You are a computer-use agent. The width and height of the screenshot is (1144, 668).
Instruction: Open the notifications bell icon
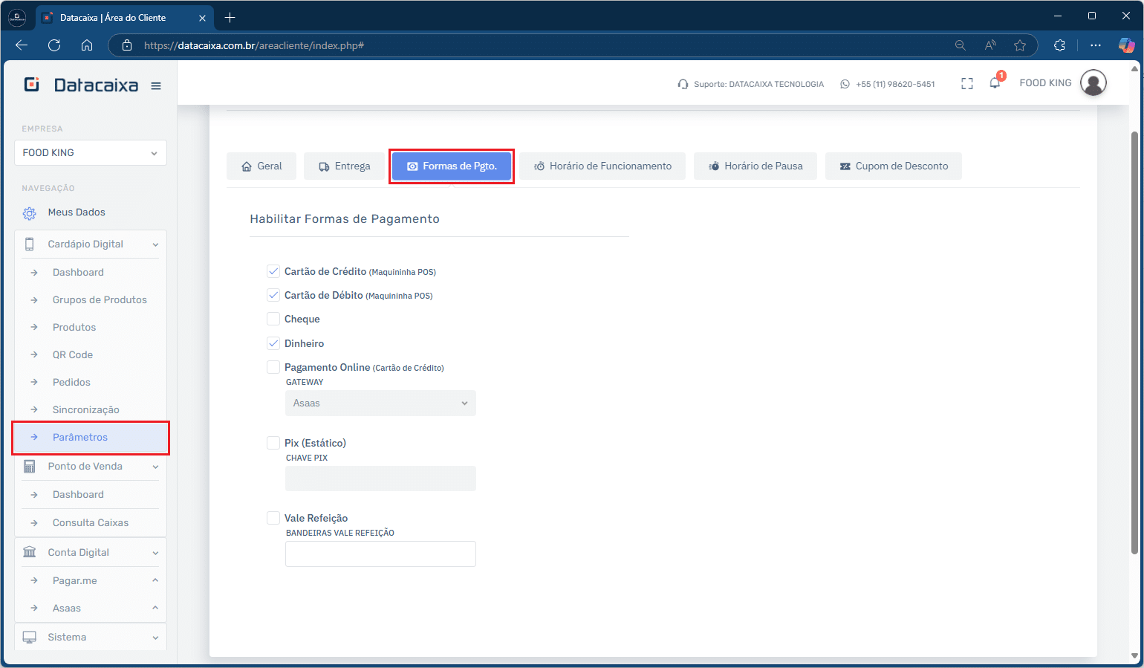click(995, 83)
